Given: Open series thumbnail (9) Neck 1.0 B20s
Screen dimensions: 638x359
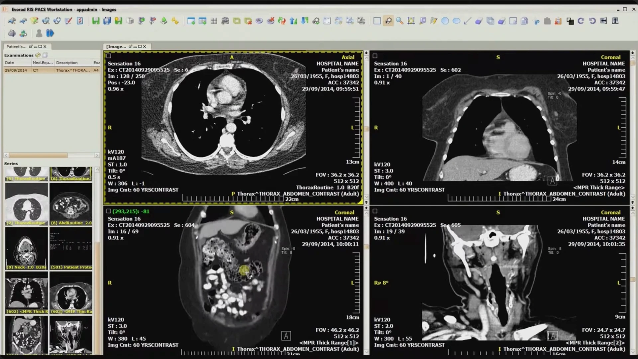Looking at the screenshot, I should tap(27, 249).
